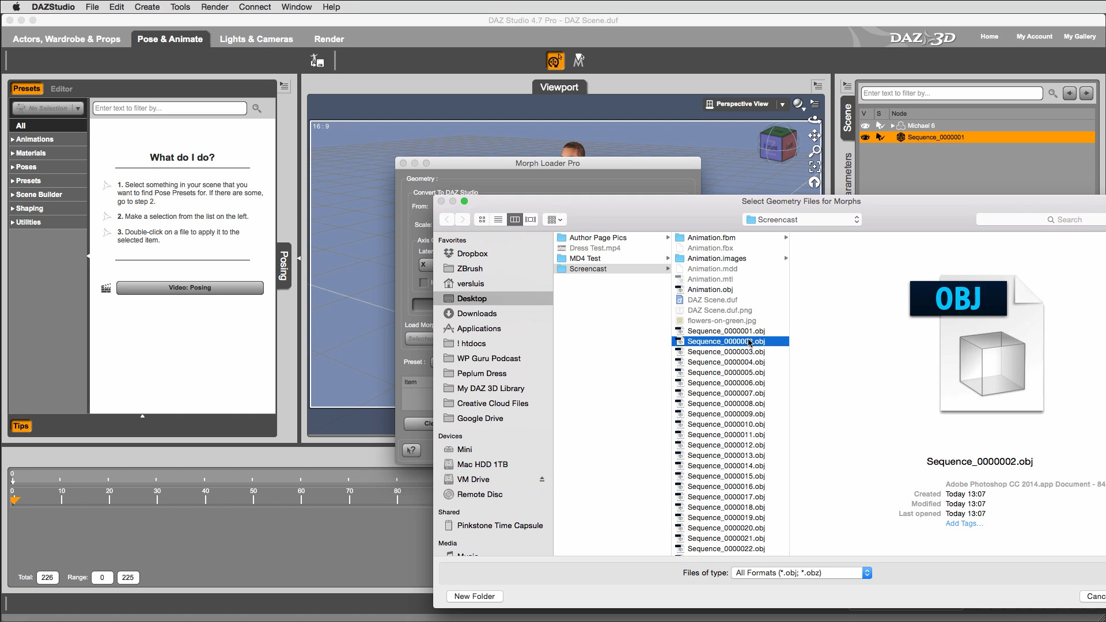Viewport: 1106px width, 622px height.
Task: Click the viewport orbit control
Action: pyautogui.click(x=815, y=120)
